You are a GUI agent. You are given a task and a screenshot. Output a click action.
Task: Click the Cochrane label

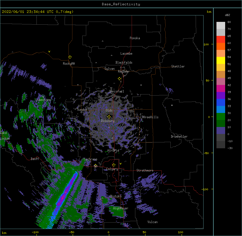coord(90,159)
